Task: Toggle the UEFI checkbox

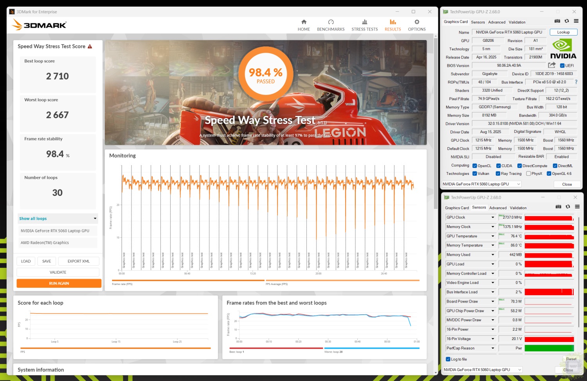Action: [x=562, y=66]
